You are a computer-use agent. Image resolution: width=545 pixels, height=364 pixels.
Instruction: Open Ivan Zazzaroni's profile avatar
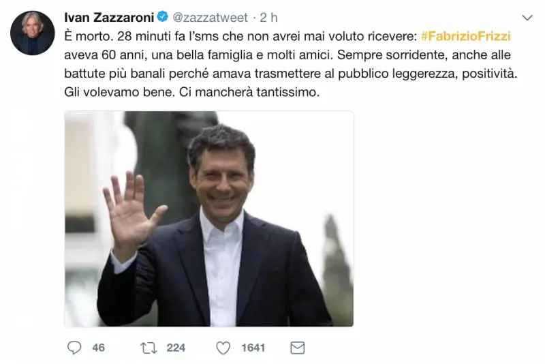point(32,33)
